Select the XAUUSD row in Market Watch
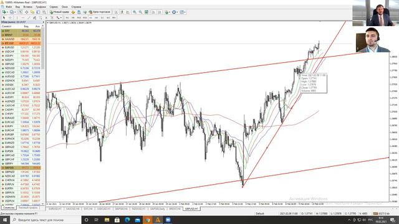The image size is (399, 224). 21,39
